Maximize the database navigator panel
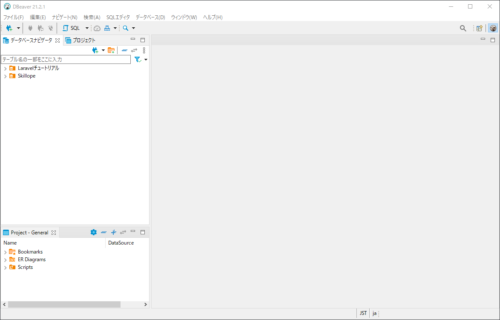 [x=143, y=40]
